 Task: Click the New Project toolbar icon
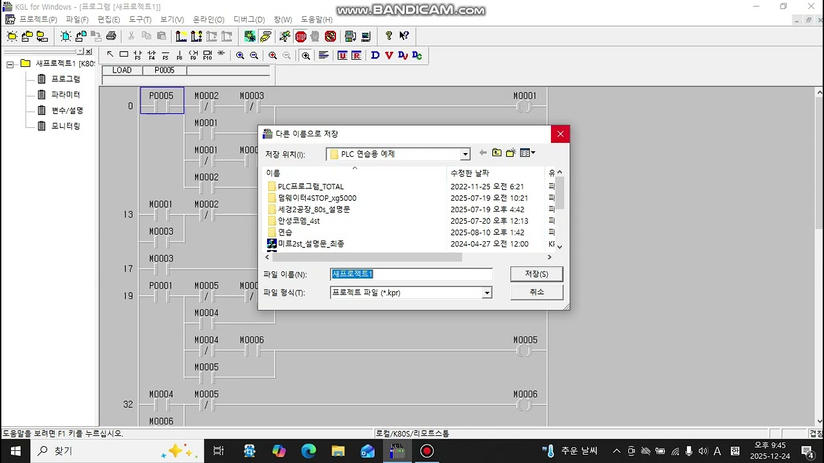[12, 36]
